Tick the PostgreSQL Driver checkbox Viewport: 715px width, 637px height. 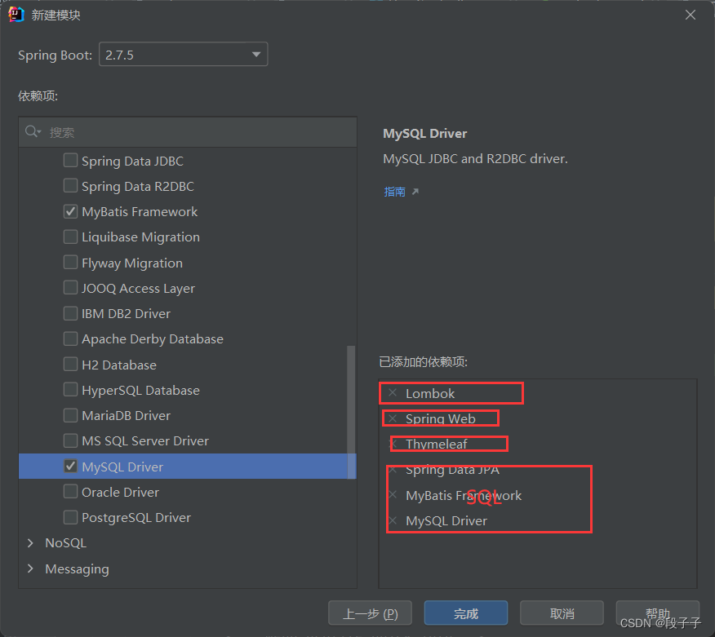(70, 517)
